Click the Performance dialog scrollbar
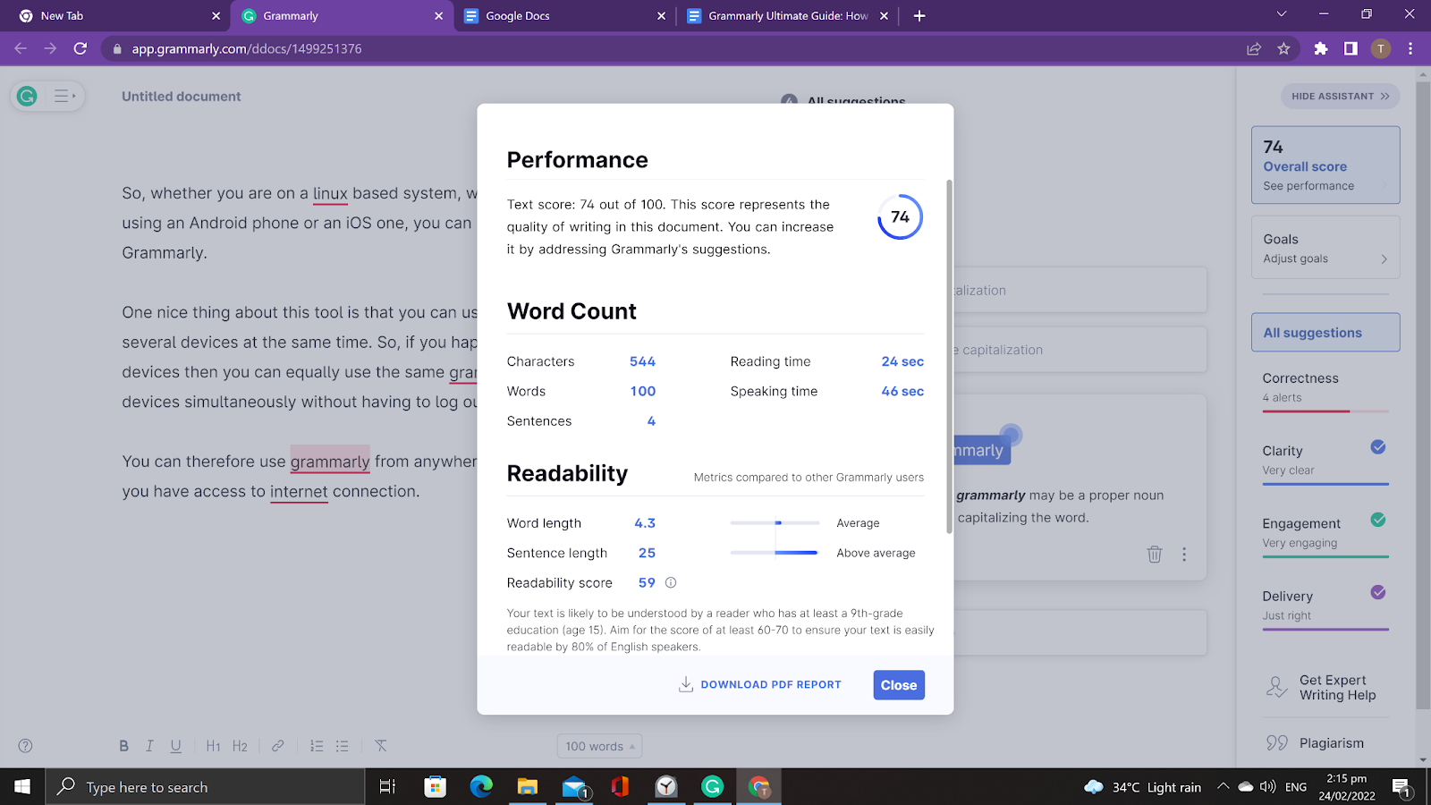The height and width of the screenshot is (805, 1431). click(949, 356)
